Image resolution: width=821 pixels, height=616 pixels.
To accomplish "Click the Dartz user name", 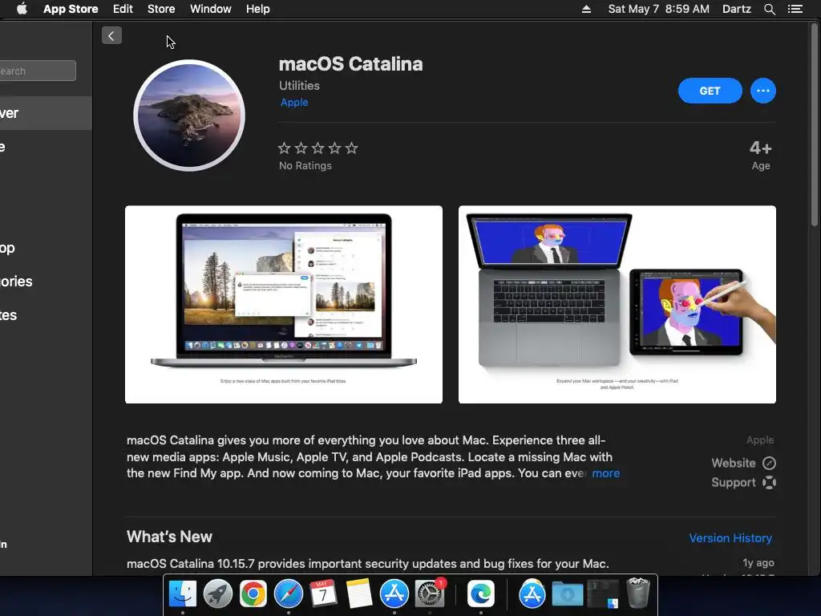I will (736, 9).
